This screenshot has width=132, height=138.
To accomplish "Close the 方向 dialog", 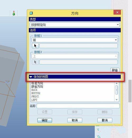I will click(117, 12).
